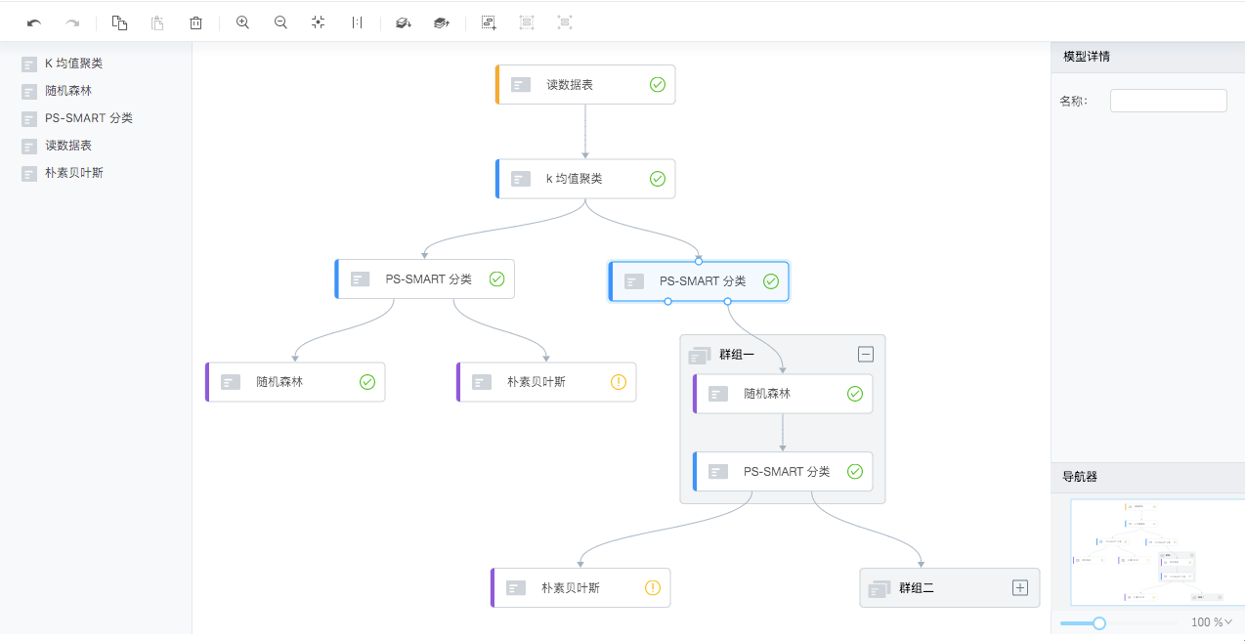The width and height of the screenshot is (1245, 641).
Task: Copy the selected node
Action: 119,22
